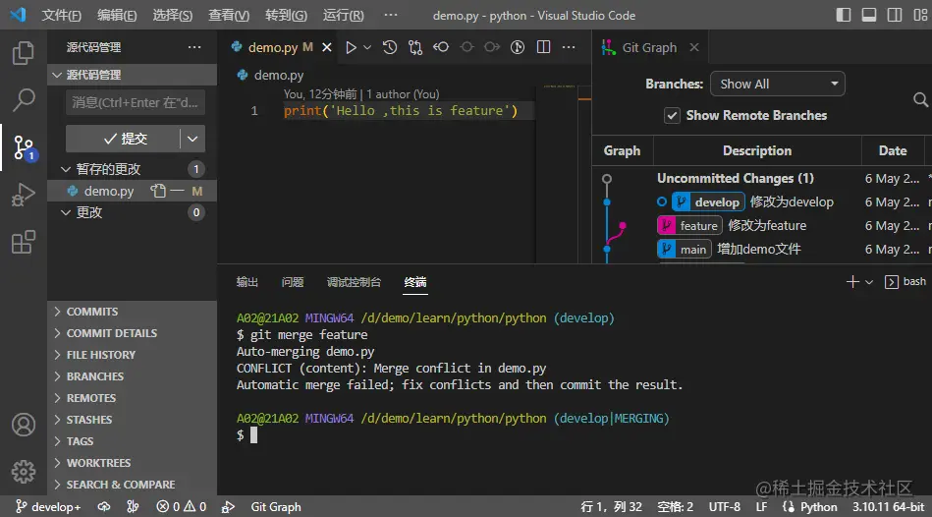Add a new terminal with plus icon
The height and width of the screenshot is (517, 932).
tap(851, 282)
